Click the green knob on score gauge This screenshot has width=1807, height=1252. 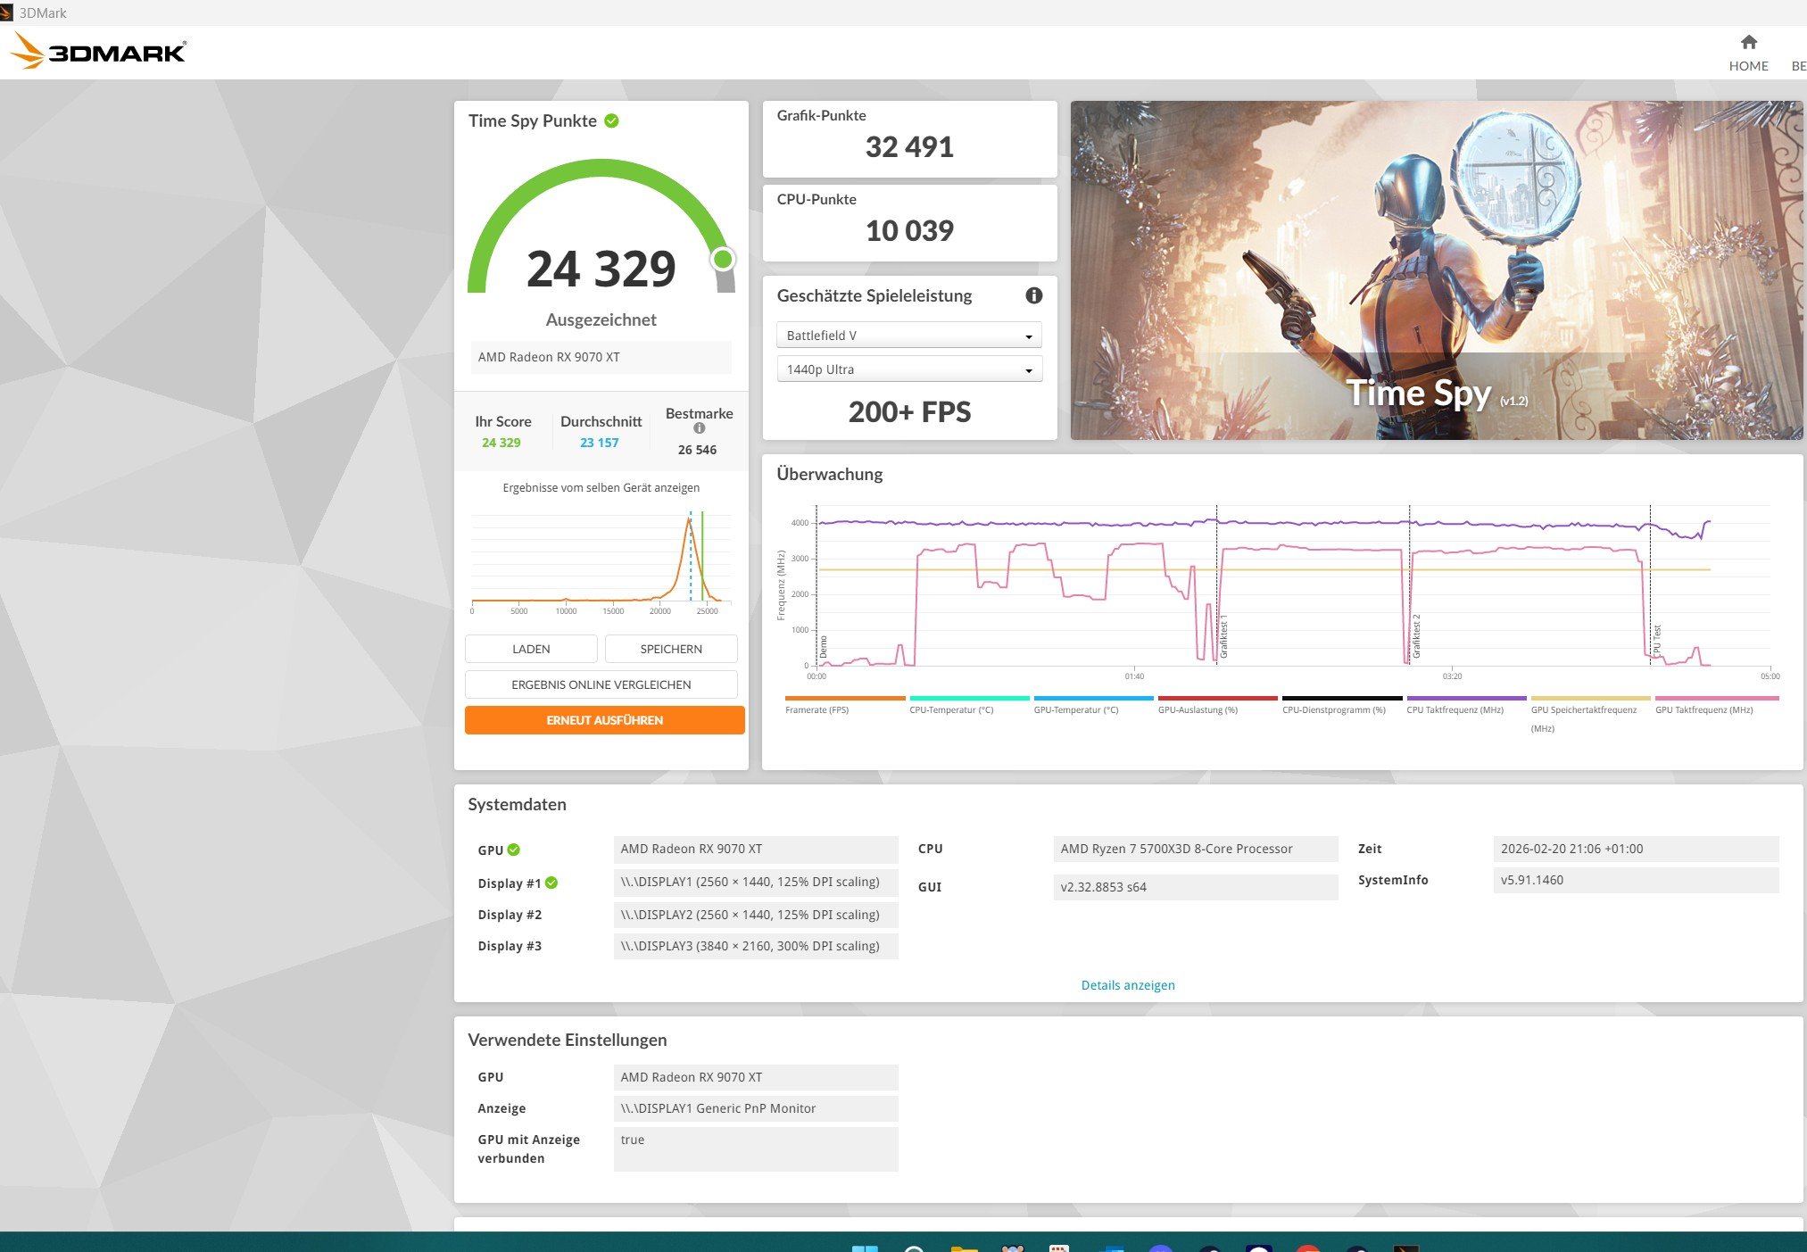pyautogui.click(x=723, y=259)
